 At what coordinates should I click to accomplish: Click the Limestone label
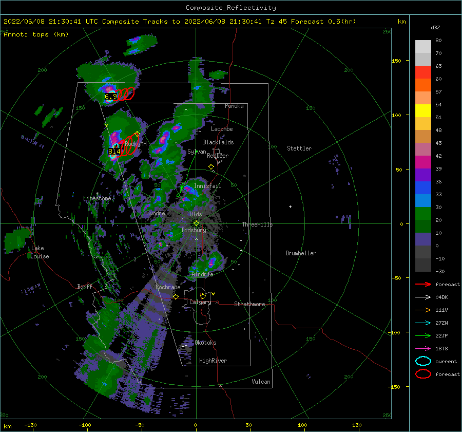tap(97, 198)
